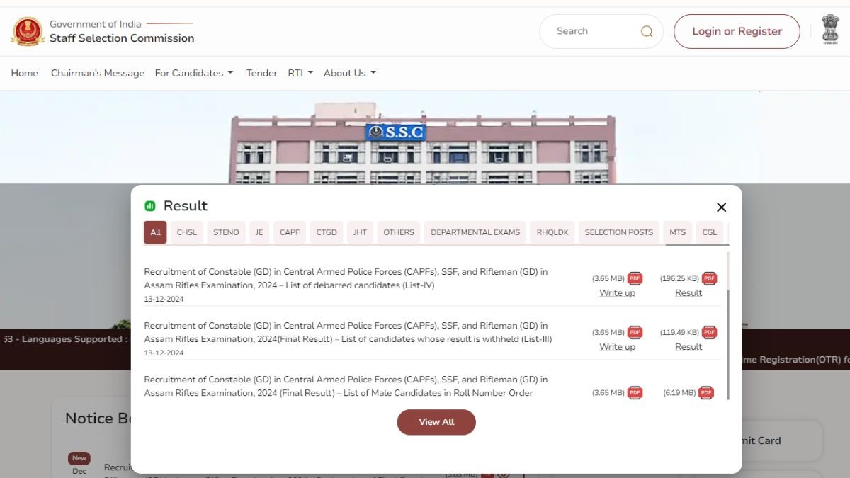The height and width of the screenshot is (478, 850).
Task: Click the View All button
Action: [x=436, y=422]
